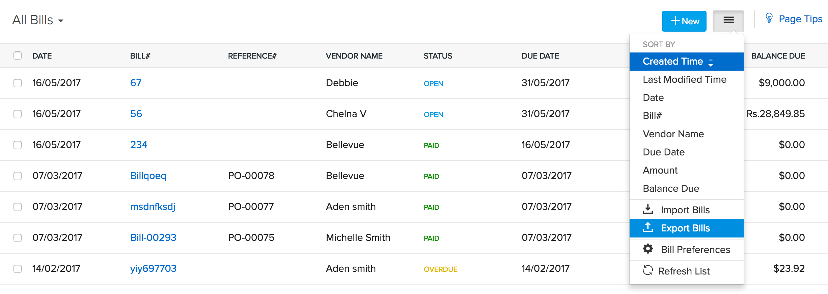Select the checkbox for bill Billqoeq
The height and width of the screenshot is (294, 828).
point(18,176)
